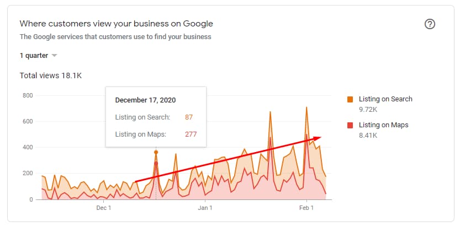Expand the 1 quarter time range dropdown
The image size is (460, 227).
click(x=38, y=56)
